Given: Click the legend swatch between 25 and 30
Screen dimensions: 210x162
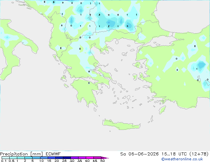Looking at the screenshot, I should (67, 158).
